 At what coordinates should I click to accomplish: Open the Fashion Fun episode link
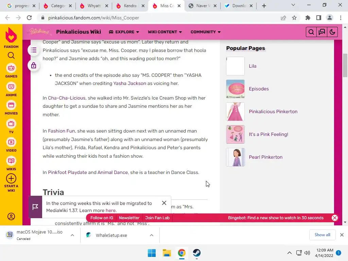(61, 131)
